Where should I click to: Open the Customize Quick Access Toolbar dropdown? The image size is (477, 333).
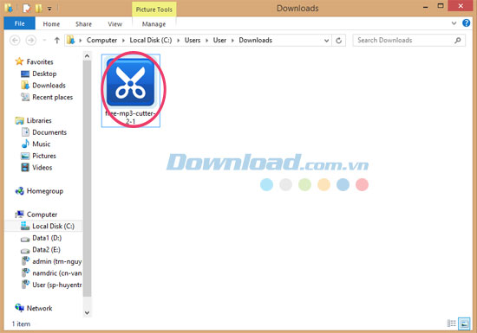(x=49, y=9)
